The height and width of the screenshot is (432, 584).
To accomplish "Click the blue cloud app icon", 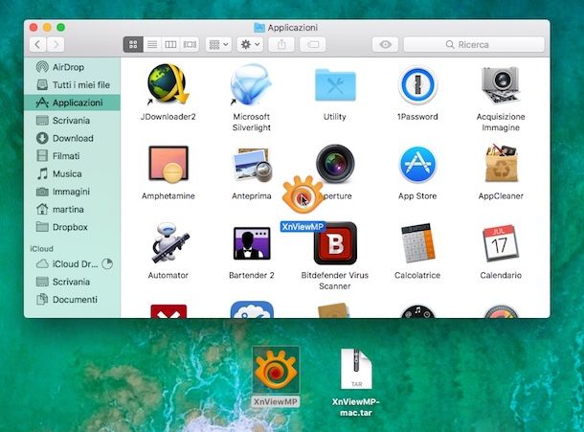I will [252, 309].
